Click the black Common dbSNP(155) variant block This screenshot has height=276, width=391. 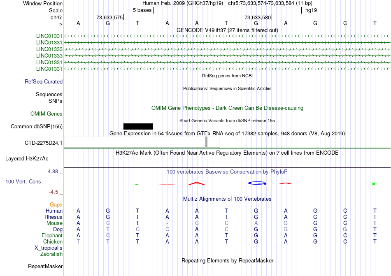(x=138, y=126)
